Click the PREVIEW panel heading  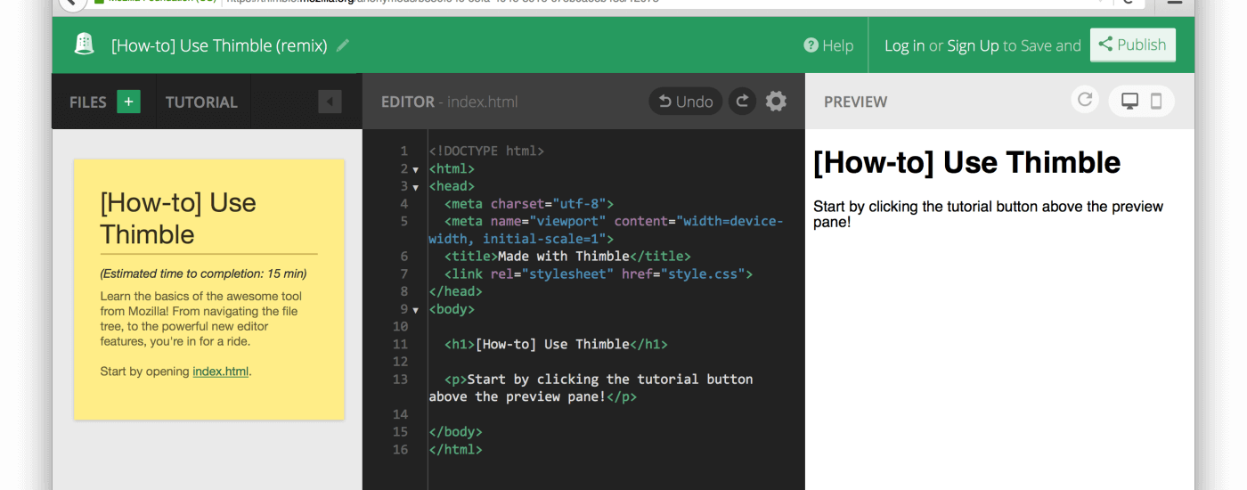tap(855, 102)
